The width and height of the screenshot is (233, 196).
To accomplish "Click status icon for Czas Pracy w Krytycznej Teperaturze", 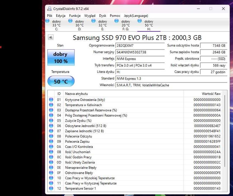I will [51, 183].
